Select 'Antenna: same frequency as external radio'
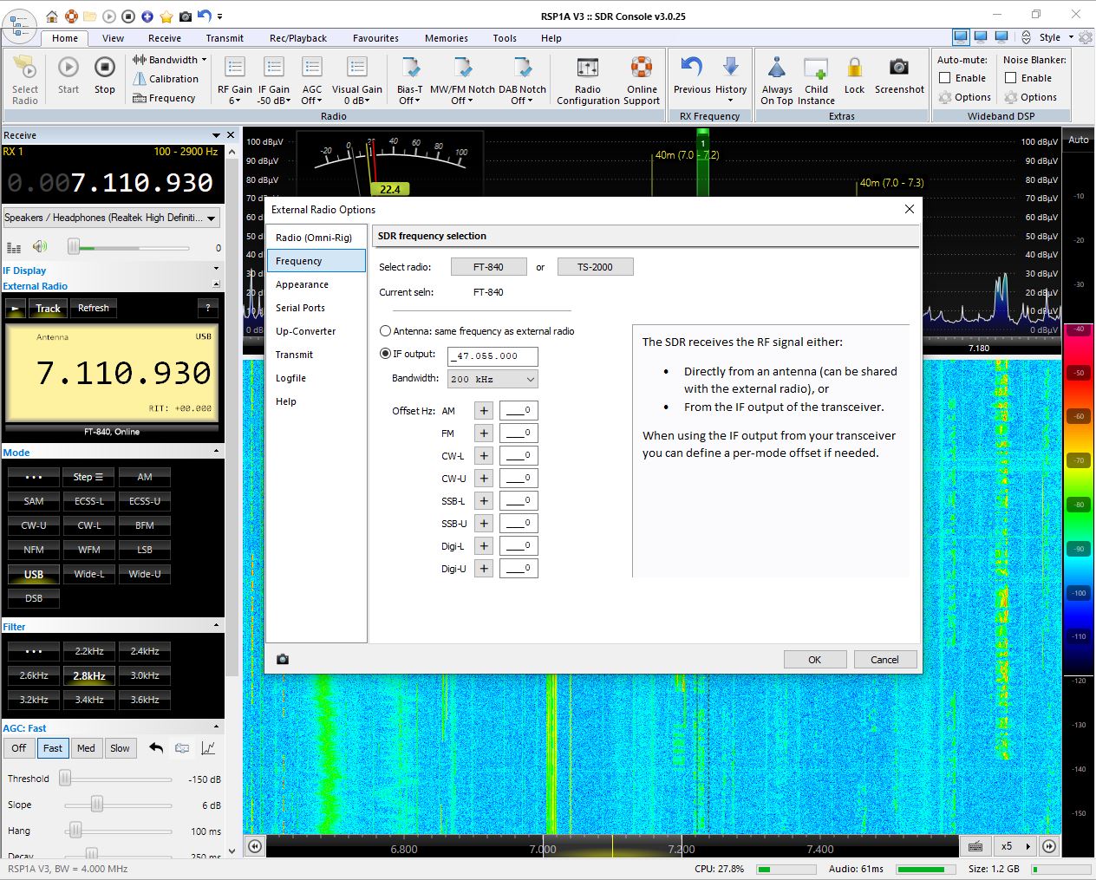The image size is (1096, 880). tap(386, 331)
